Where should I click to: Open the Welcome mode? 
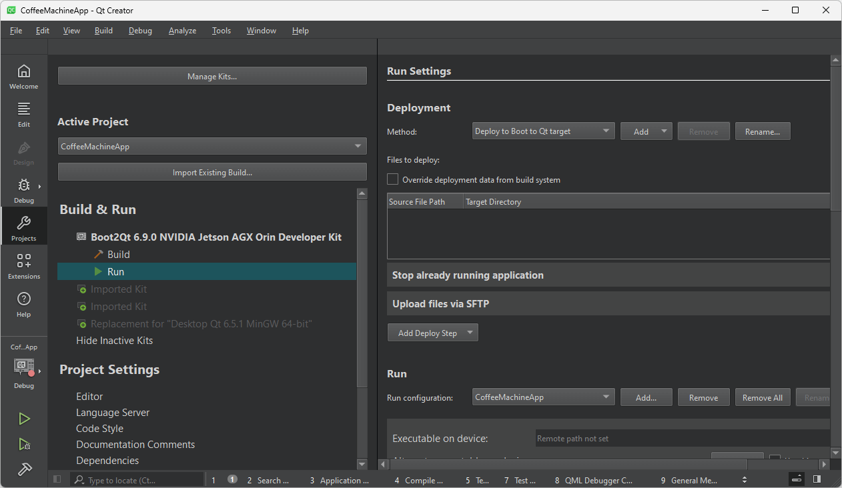pos(23,77)
